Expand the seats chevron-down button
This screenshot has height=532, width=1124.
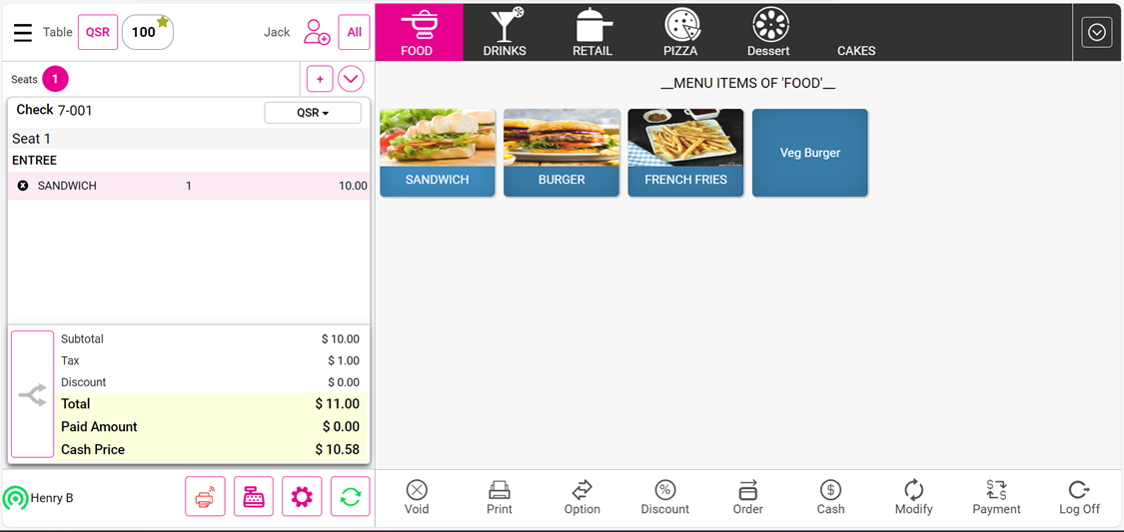pos(351,79)
